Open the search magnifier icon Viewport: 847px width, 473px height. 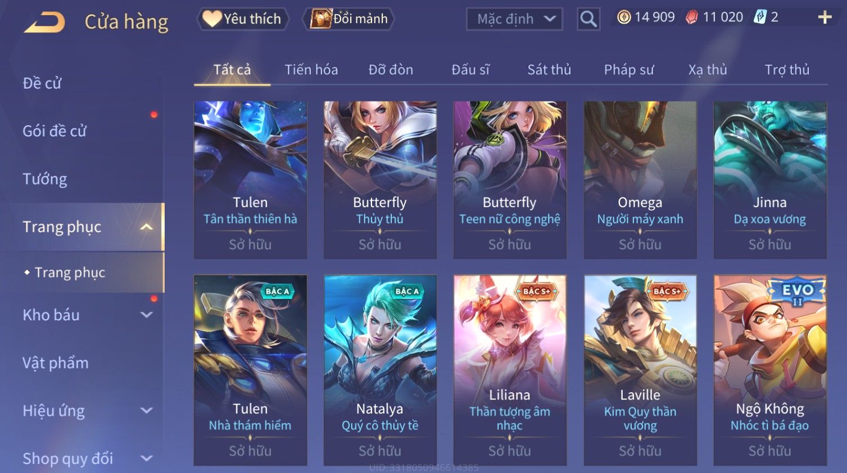click(588, 19)
